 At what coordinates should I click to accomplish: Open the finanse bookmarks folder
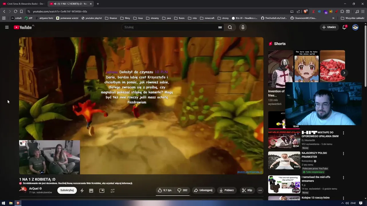111,18
